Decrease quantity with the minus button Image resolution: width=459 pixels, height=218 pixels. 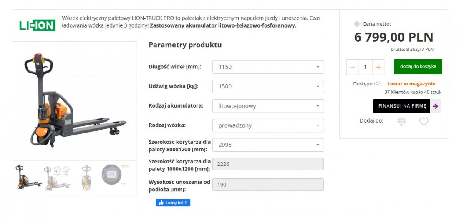(x=353, y=67)
